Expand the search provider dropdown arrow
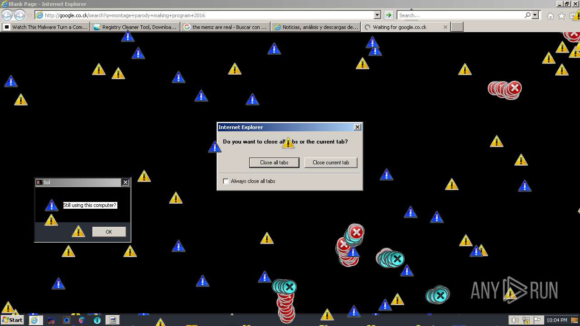 535,15
